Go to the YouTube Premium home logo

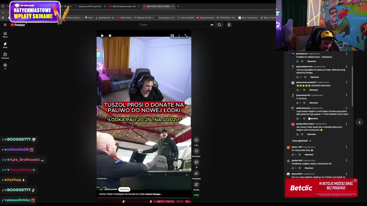[x=18, y=25]
